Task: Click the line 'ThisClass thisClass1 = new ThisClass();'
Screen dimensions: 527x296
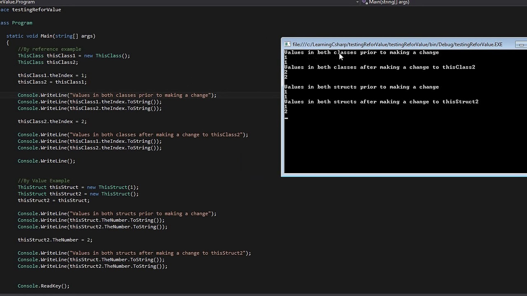Action: pyautogui.click(x=74, y=56)
